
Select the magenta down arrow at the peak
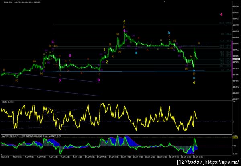(x=124, y=31)
